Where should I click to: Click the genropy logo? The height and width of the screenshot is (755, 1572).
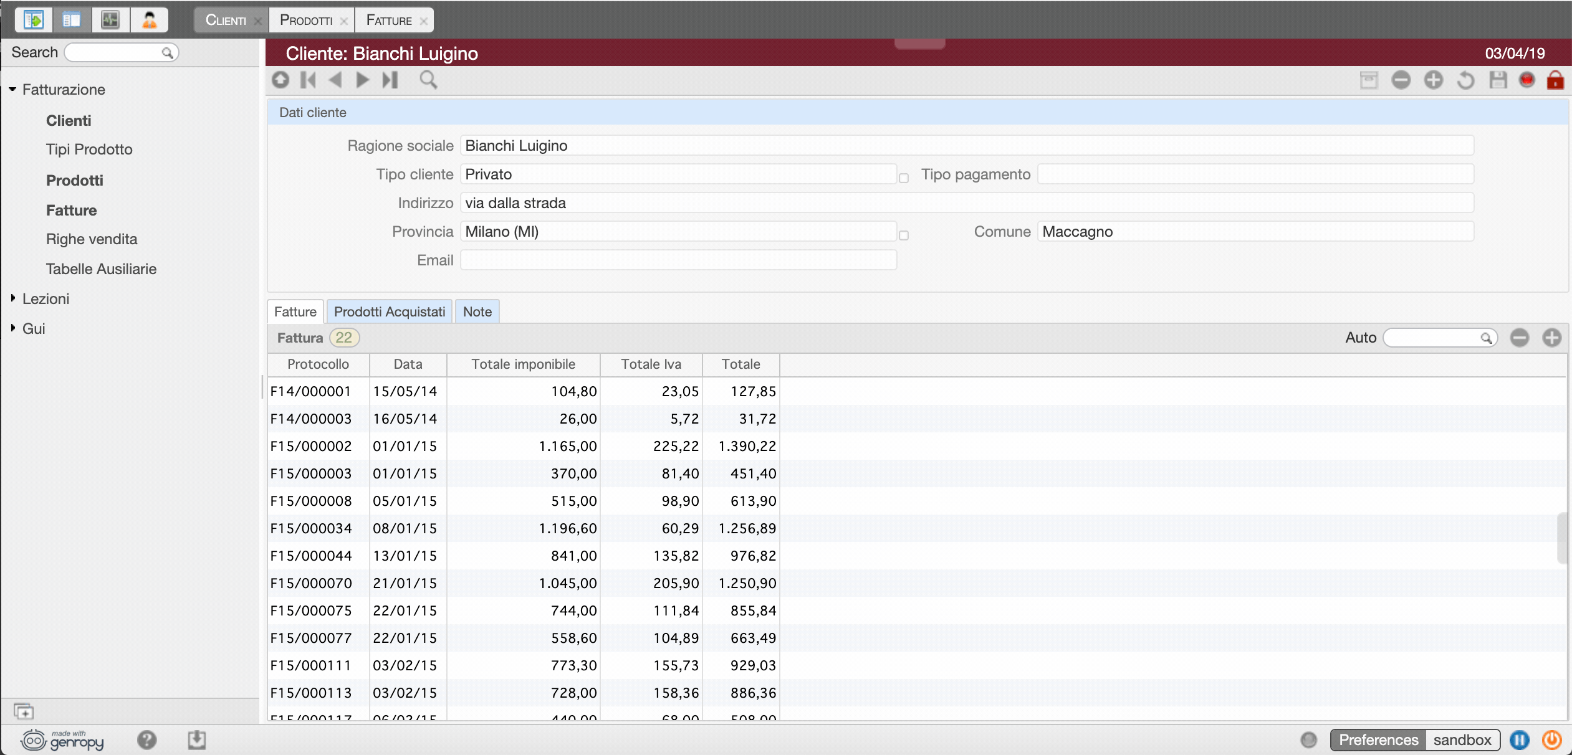(x=62, y=740)
